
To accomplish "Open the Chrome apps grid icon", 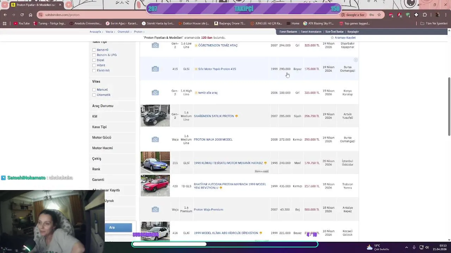I will coord(5,24).
